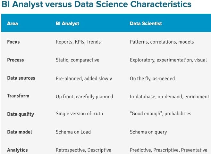The width and height of the screenshot is (211, 154).
Task: Click the 'Single version of truth' cell
Action: click(x=79, y=114)
